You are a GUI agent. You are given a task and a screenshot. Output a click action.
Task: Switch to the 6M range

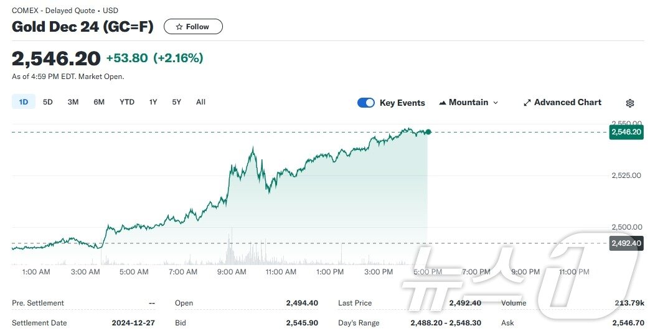(x=99, y=102)
